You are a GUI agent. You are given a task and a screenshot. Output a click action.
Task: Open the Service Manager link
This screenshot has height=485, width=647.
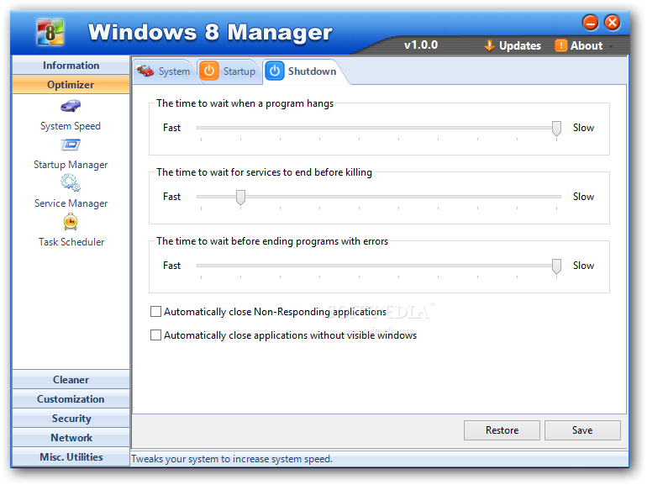click(71, 203)
